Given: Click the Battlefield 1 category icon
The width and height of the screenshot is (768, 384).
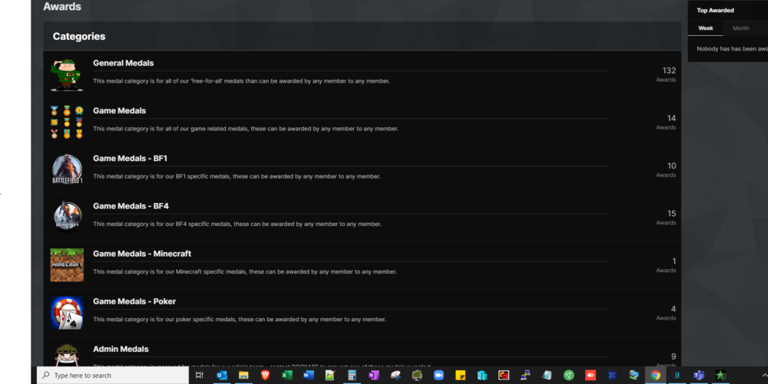Looking at the screenshot, I should point(67,169).
